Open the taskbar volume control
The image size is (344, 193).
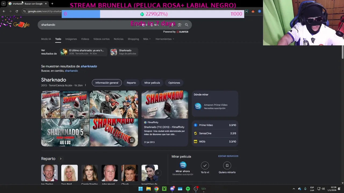pos(323,189)
